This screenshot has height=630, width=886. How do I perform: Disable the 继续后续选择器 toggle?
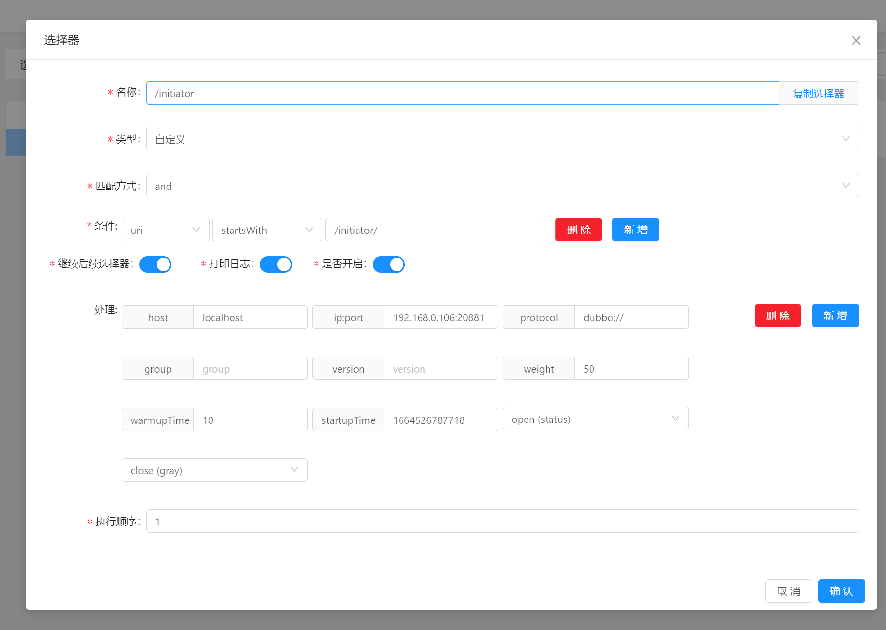point(155,264)
